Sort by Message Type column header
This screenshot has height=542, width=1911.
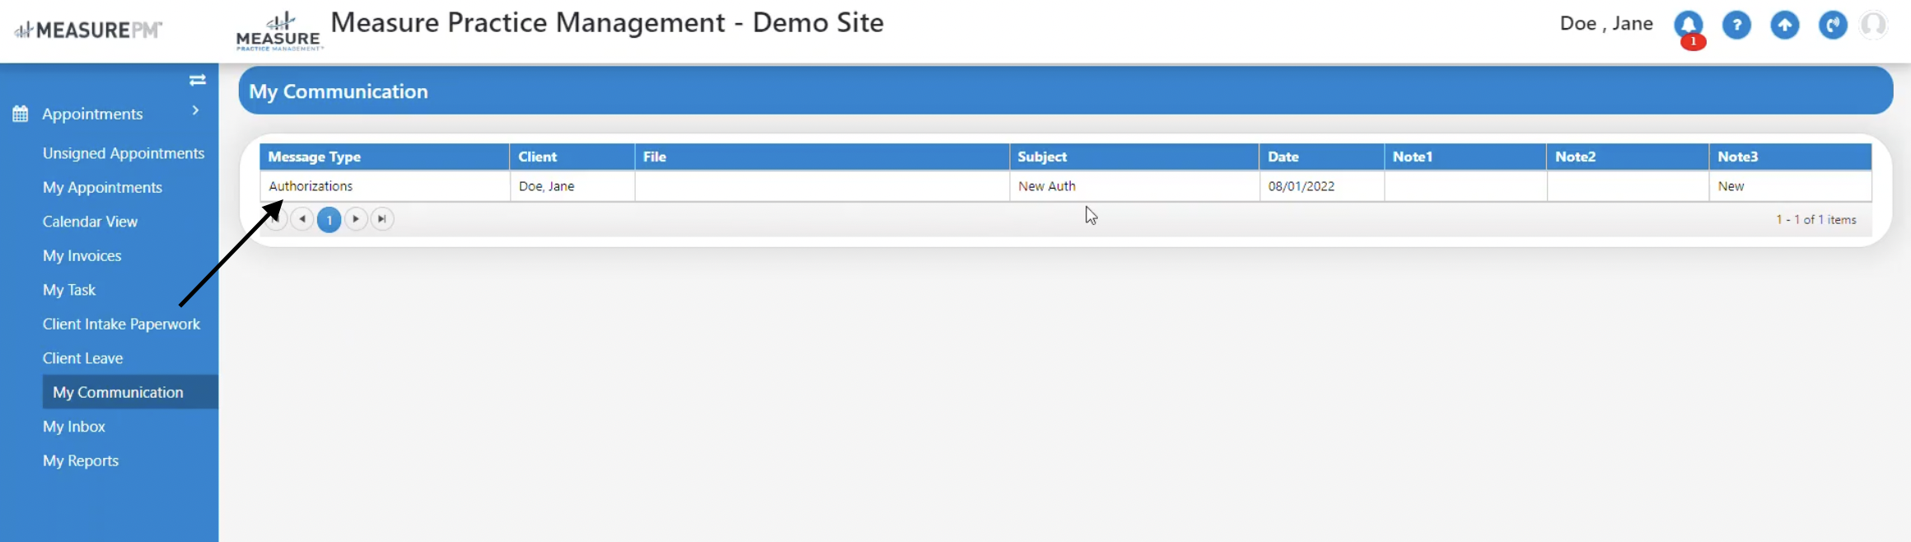click(x=384, y=157)
